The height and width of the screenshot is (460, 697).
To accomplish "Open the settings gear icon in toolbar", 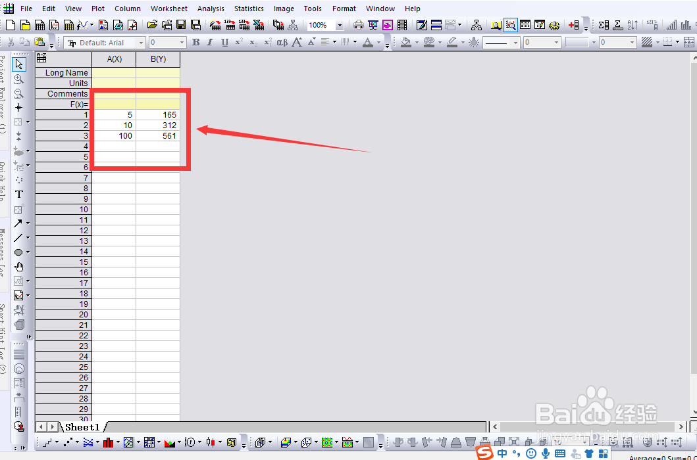I will click(x=554, y=25).
